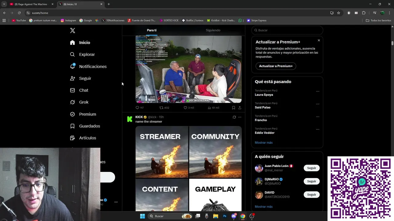This screenshot has width=394, height=221.
Task: Open the KICK profile avatar
Action: click(x=130, y=119)
